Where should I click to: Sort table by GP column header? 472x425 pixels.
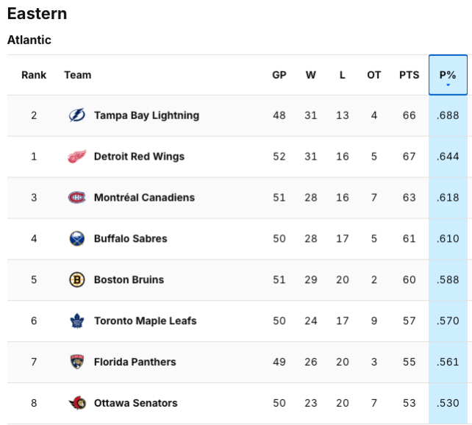(279, 75)
